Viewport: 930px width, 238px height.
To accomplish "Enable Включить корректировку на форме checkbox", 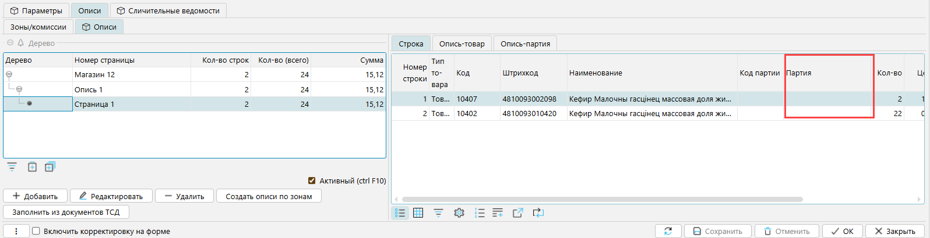I will click(36, 231).
